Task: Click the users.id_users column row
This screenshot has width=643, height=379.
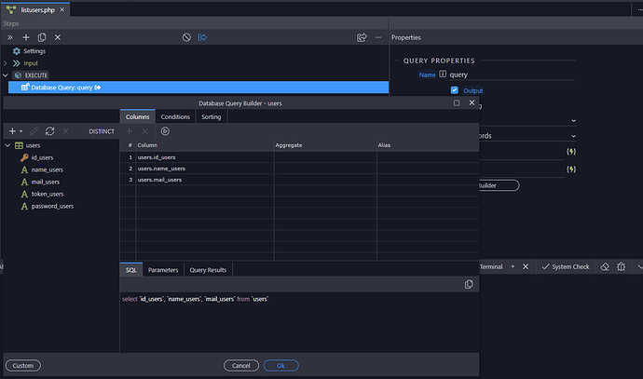Action: click(299, 157)
